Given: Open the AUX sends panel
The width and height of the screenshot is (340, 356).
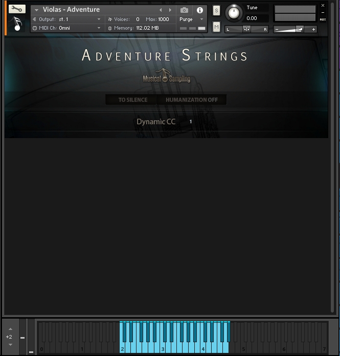Looking at the screenshot, I should pos(323,19).
